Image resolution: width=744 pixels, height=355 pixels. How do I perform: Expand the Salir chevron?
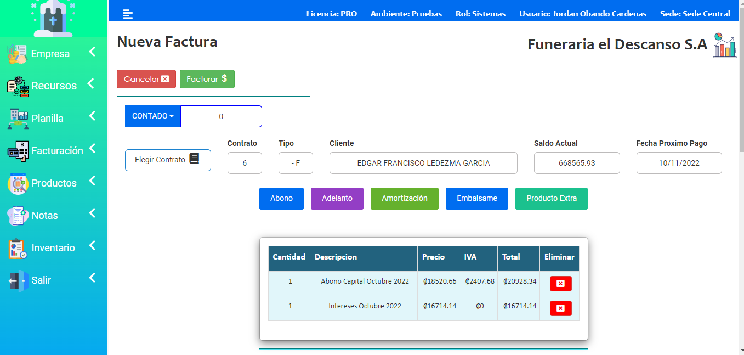coord(92,278)
